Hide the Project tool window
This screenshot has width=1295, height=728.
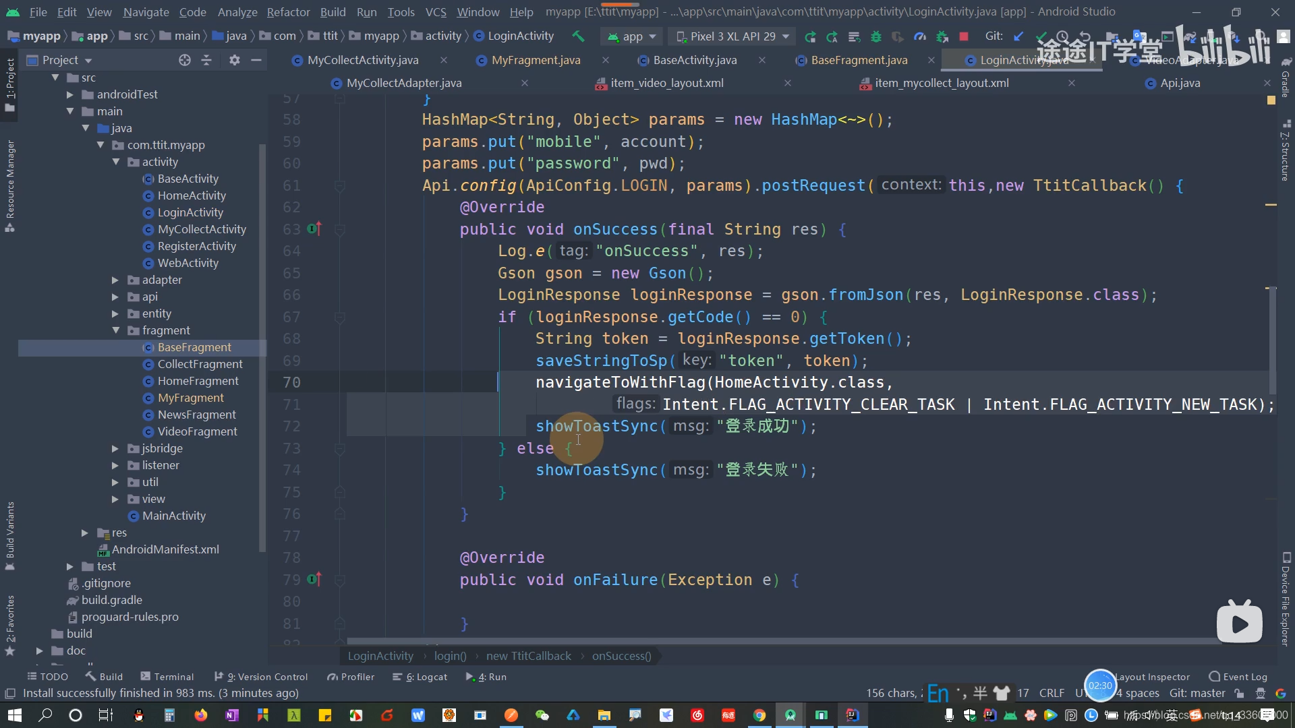(256, 60)
